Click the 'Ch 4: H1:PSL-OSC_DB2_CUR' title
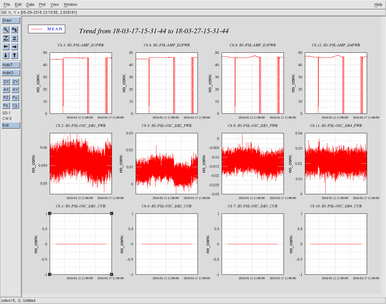 (167, 206)
